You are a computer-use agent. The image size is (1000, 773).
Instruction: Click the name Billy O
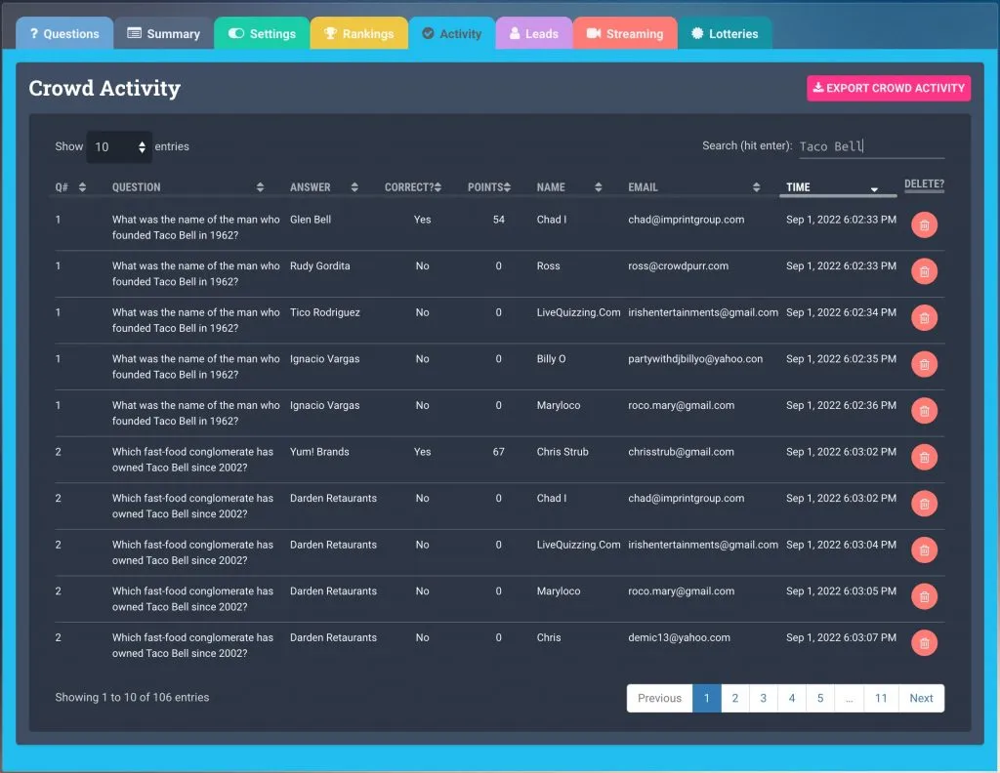click(x=551, y=359)
